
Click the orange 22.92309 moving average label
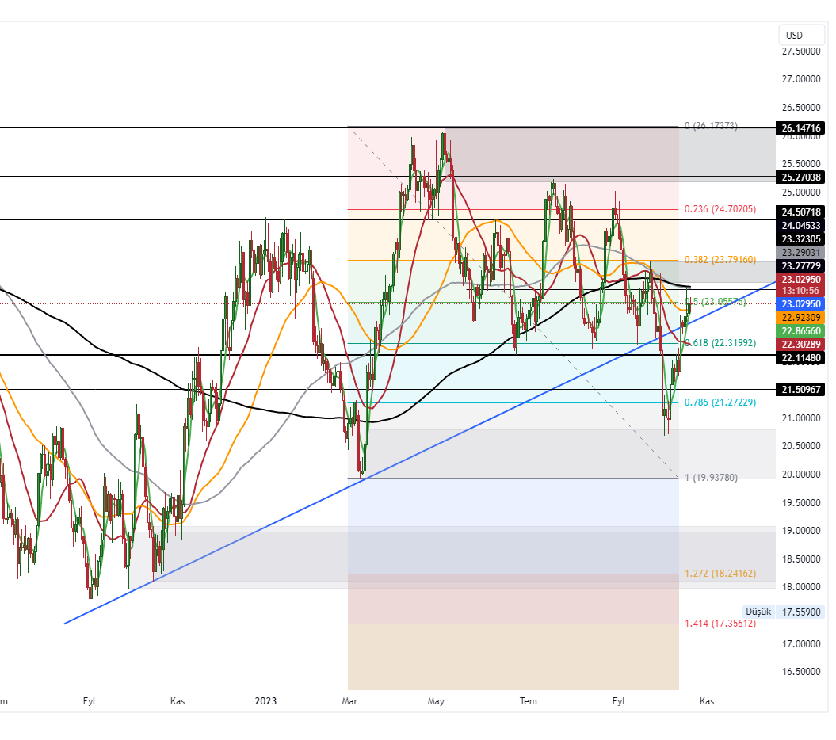(x=800, y=317)
